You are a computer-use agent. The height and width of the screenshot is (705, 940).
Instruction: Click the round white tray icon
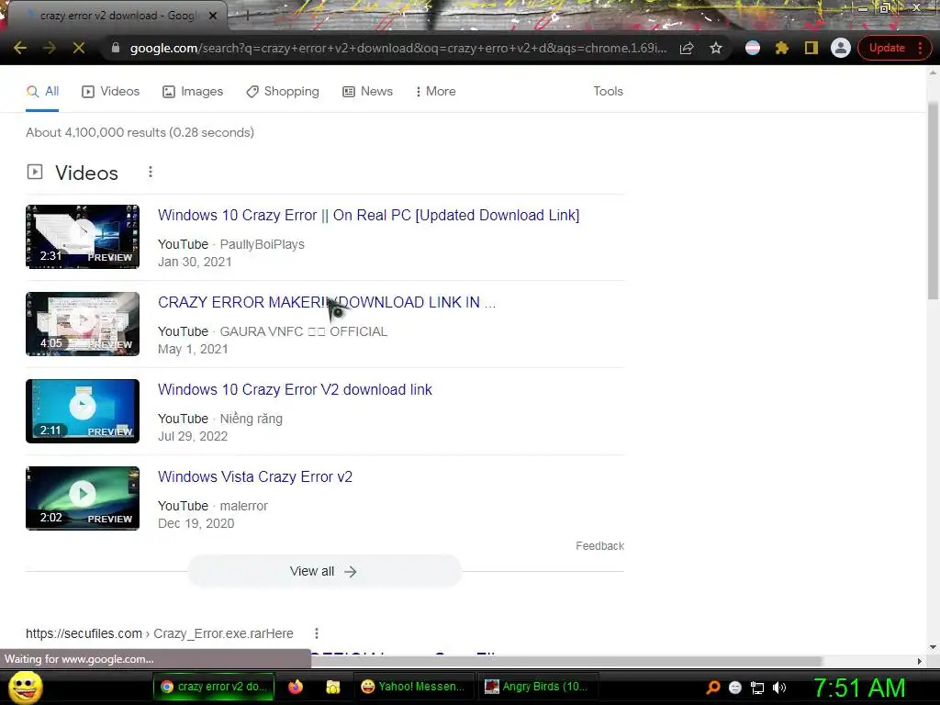click(x=735, y=688)
